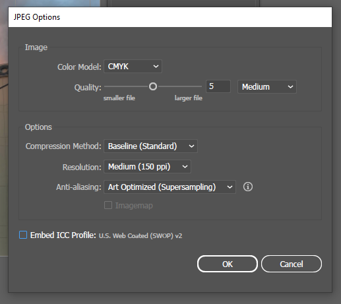Screen dimensions: 341x304
Task: Open the Resolution dropdown menu
Action: tap(147, 167)
